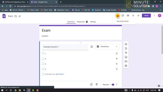Image resolution: width=163 pixels, height=92 pixels.
Task: Import questions from the side toolbar
Action: coord(126,49)
